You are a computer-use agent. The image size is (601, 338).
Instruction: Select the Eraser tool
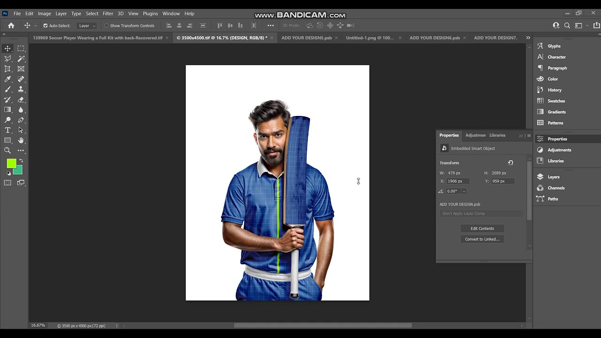pyautogui.click(x=21, y=100)
